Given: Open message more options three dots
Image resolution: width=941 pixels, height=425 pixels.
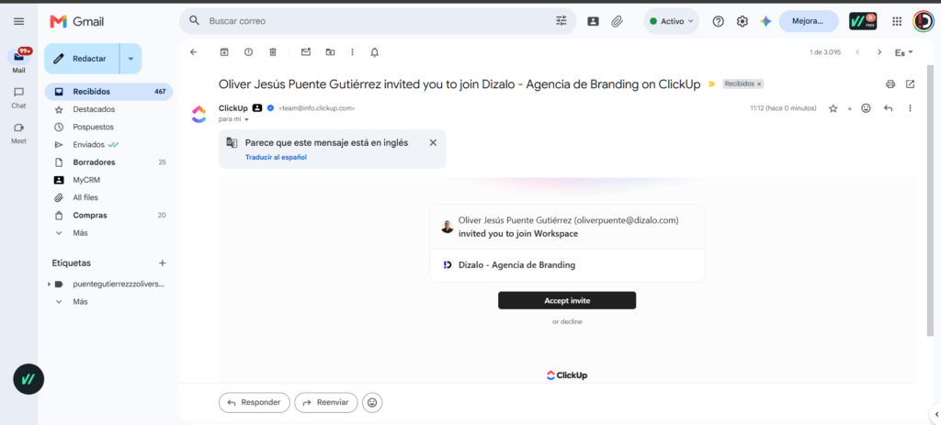Looking at the screenshot, I should coord(910,108).
